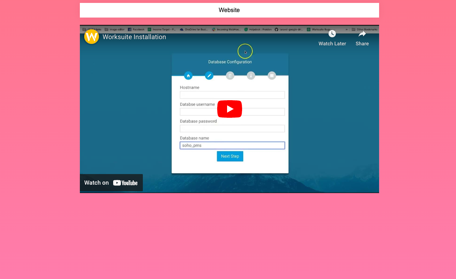Focus the Database password field
Viewport: 456px width, 279px height.
click(232, 129)
